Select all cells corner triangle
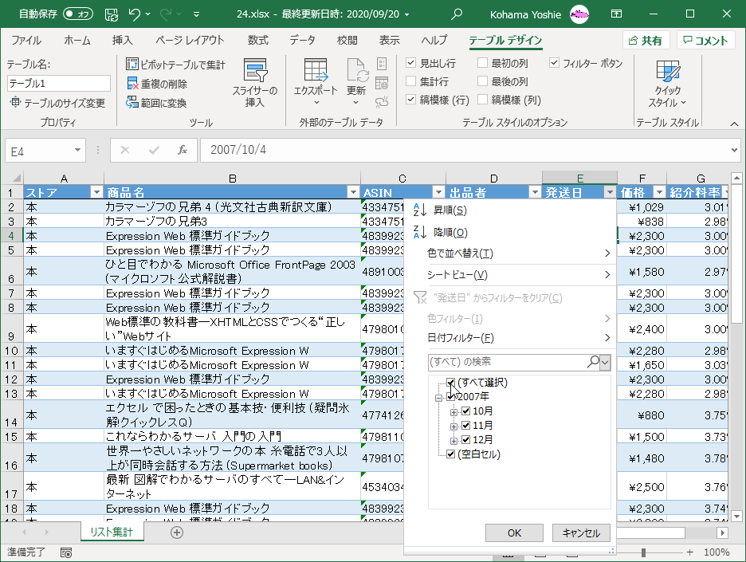The width and height of the screenshot is (746, 562). (16, 179)
